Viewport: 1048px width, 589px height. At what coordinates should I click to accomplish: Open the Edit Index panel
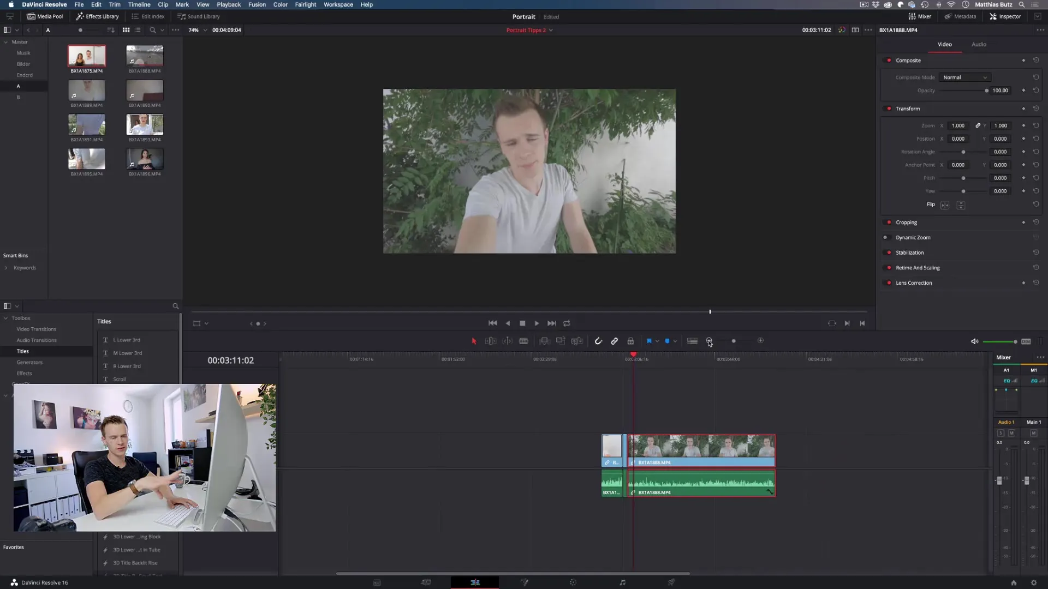click(x=148, y=16)
